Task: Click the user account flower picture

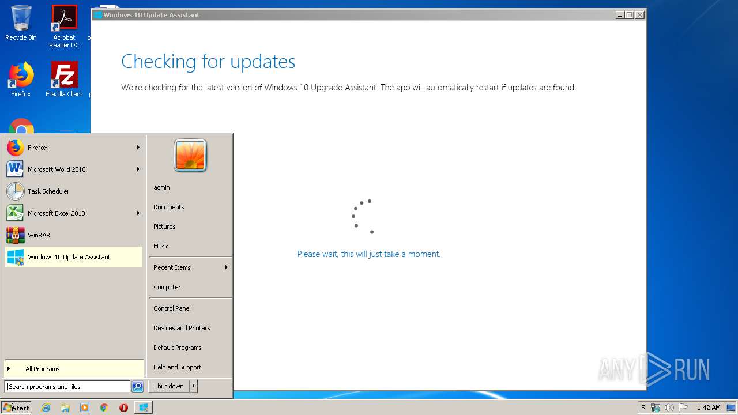Action: tap(190, 156)
